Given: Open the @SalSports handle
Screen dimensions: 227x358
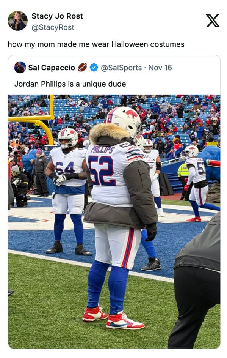Looking at the screenshot, I should pyautogui.click(x=121, y=68).
